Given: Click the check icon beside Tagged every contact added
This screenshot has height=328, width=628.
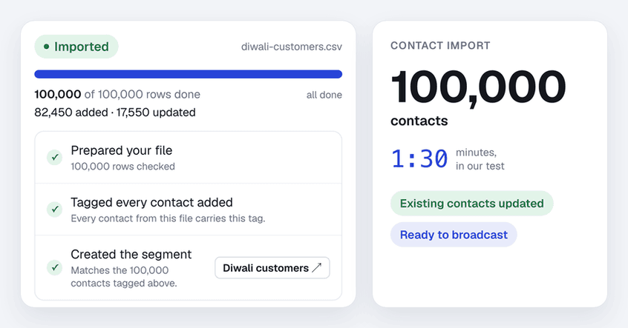Looking at the screenshot, I should point(54,210).
